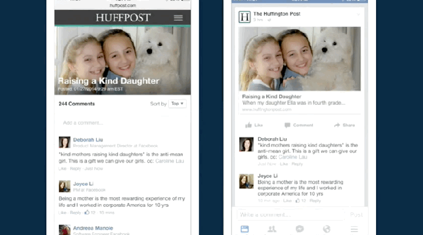This screenshot has width=423, height=235.
Task: Expand post options chevron on Facebook post
Action: pyautogui.click(x=358, y=14)
